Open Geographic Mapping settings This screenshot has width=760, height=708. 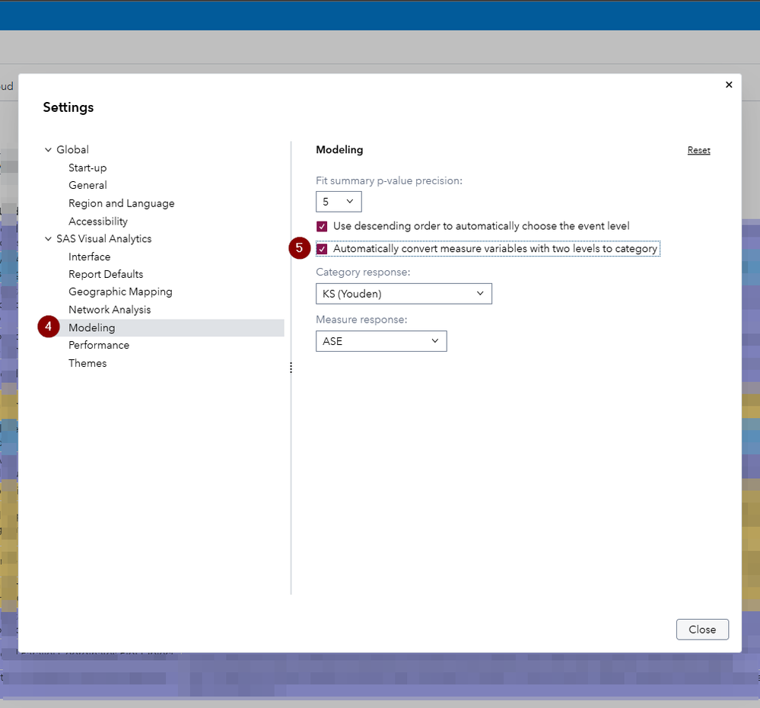(120, 292)
